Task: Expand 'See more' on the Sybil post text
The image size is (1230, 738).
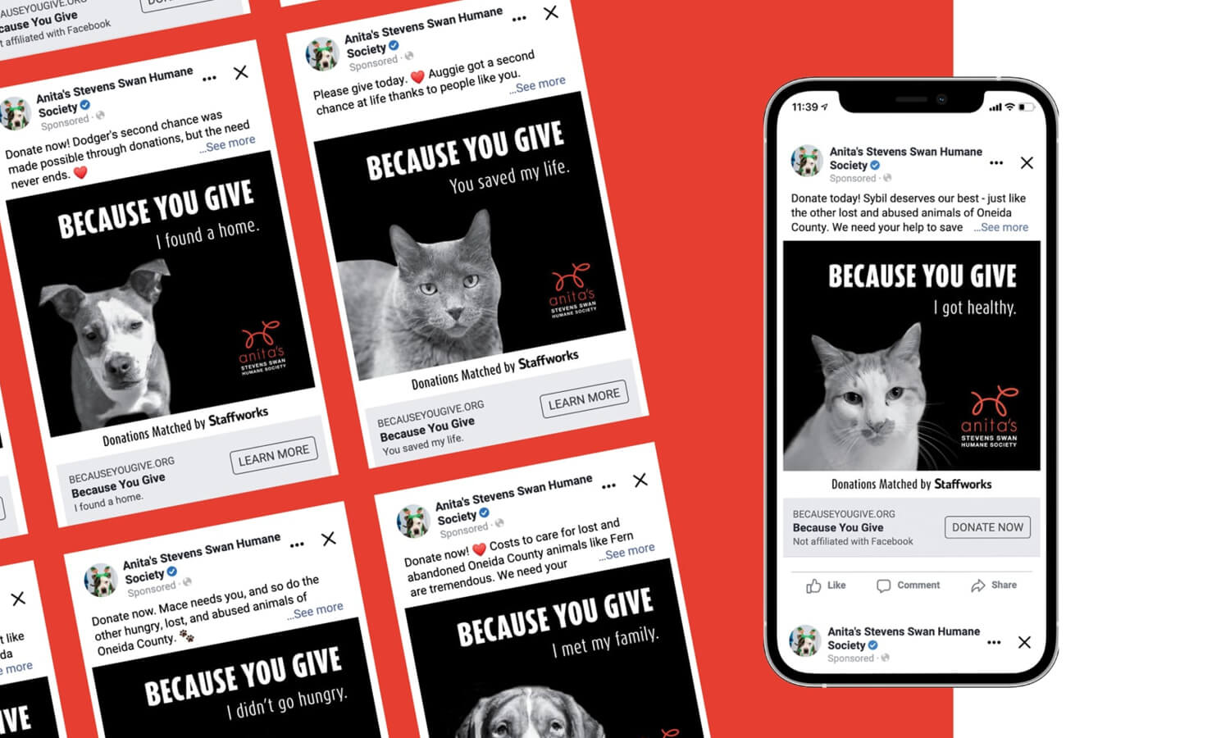Action: tap(1001, 227)
